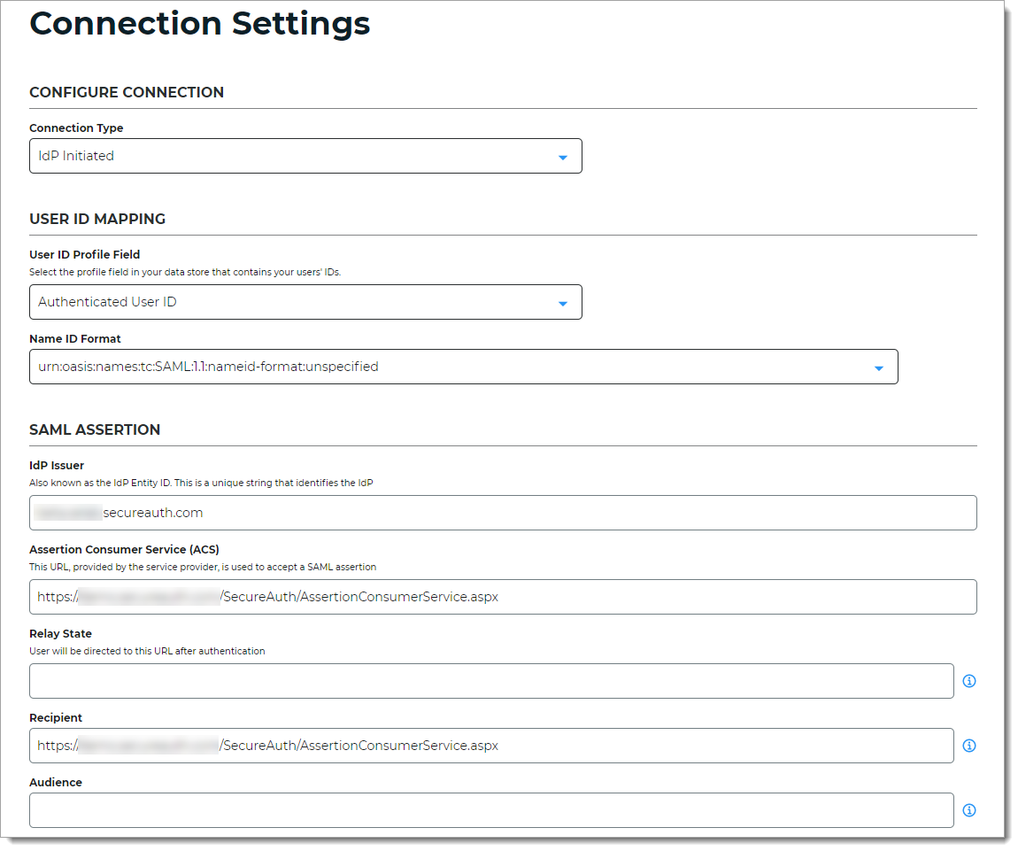The image size is (1018, 851).
Task: Click the User ID Profile Field label
Action: 85,254
